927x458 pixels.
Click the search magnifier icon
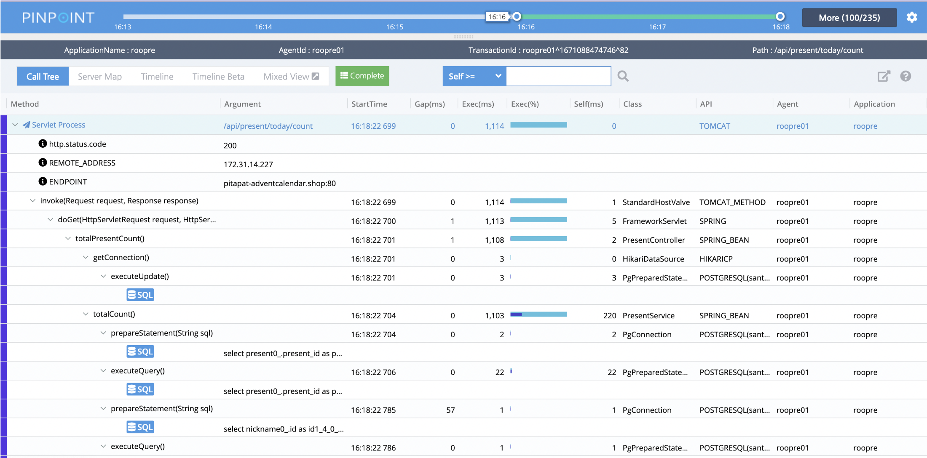[623, 76]
